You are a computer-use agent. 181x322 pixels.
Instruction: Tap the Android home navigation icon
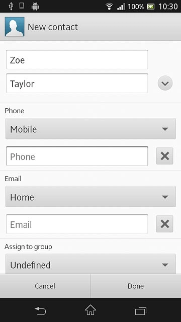coord(90,310)
